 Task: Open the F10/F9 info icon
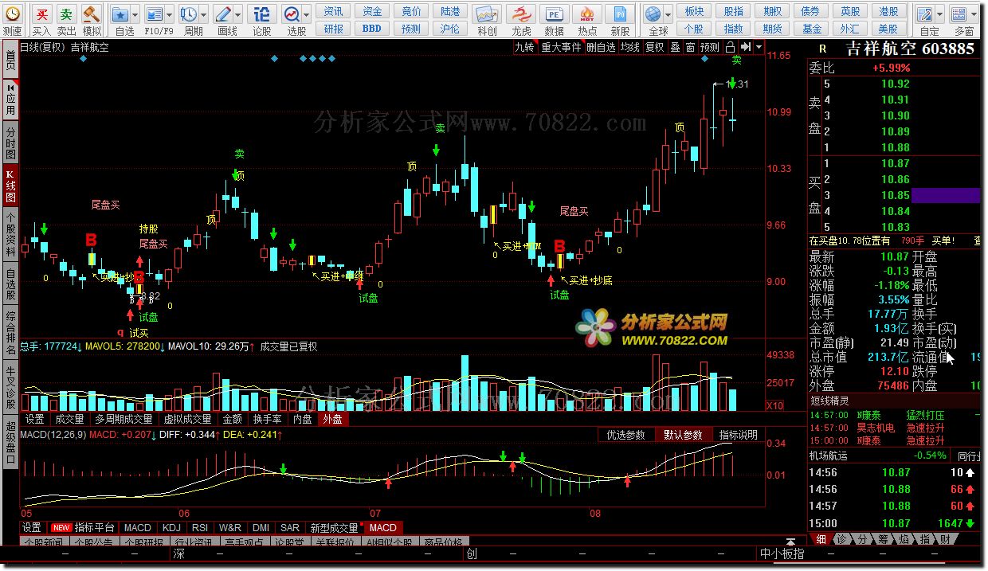(x=154, y=14)
